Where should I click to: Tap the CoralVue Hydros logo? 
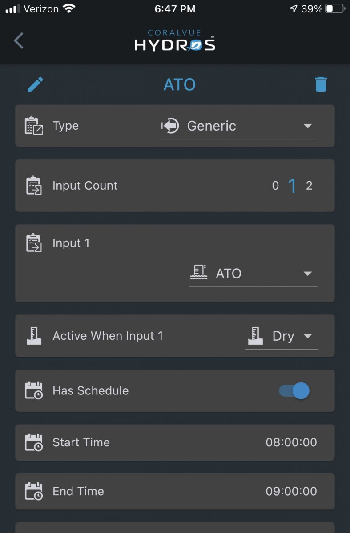tap(175, 40)
